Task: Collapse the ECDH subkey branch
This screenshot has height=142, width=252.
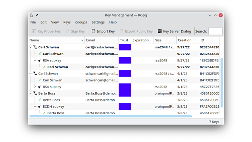Action: coord(35,106)
